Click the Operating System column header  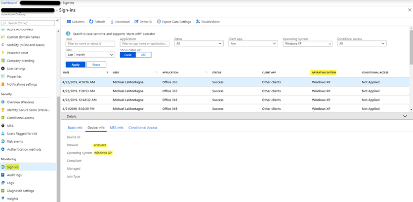pyautogui.click(x=324, y=72)
